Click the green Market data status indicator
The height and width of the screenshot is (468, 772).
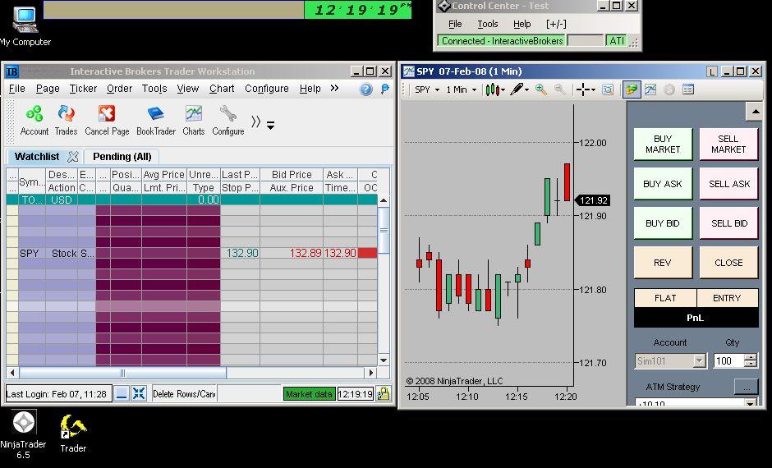tap(309, 393)
